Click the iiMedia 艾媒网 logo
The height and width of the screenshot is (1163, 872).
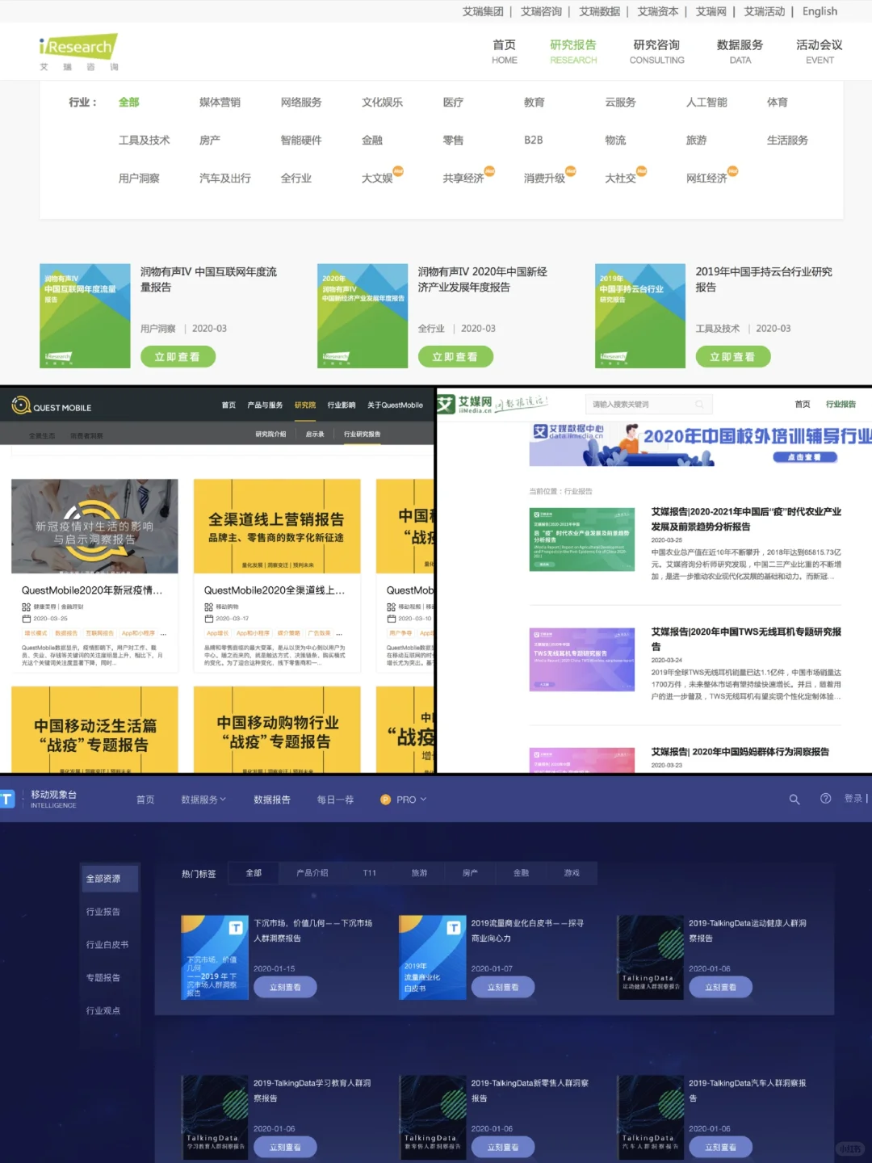click(465, 404)
